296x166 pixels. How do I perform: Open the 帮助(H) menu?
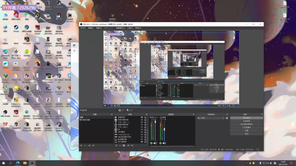[138, 28]
